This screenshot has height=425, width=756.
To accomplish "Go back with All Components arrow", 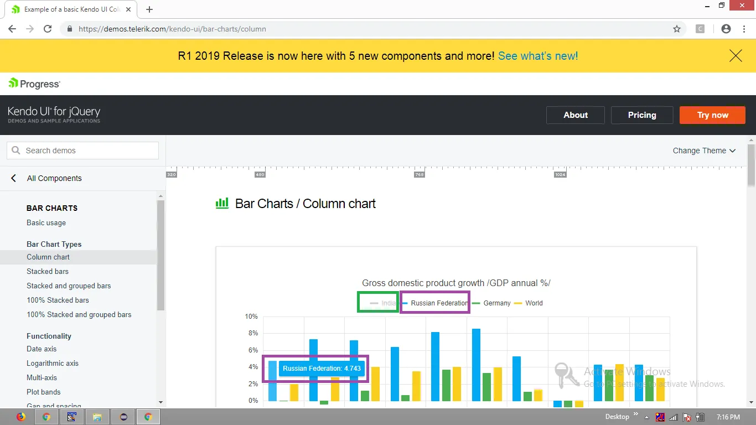I will [14, 178].
